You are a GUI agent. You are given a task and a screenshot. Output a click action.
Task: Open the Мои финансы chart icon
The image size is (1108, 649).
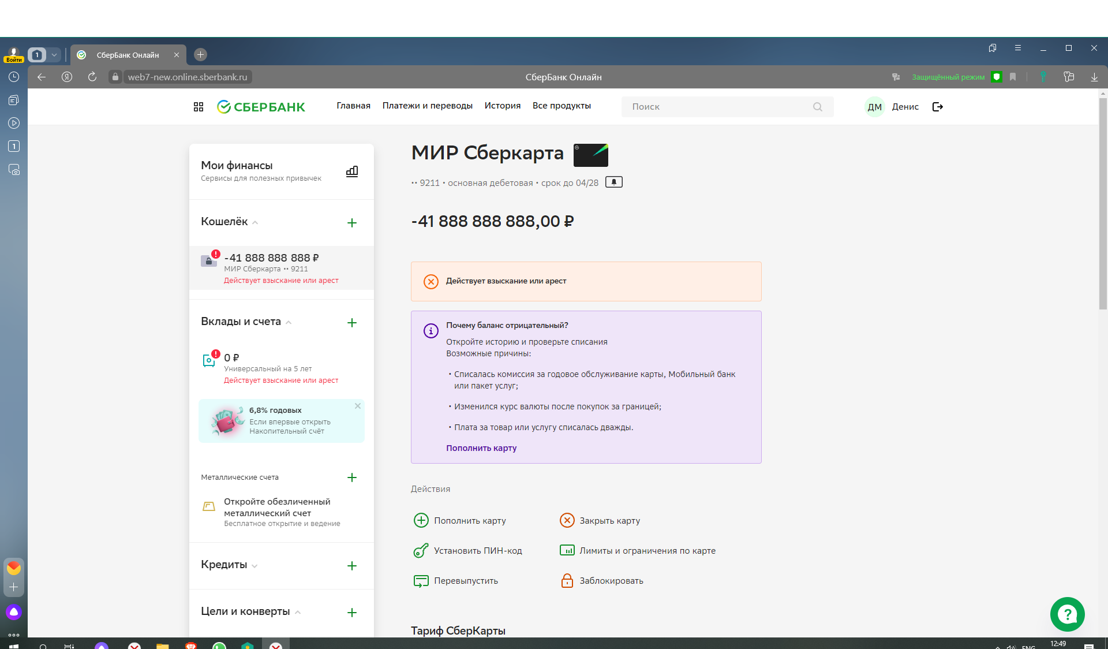click(352, 171)
